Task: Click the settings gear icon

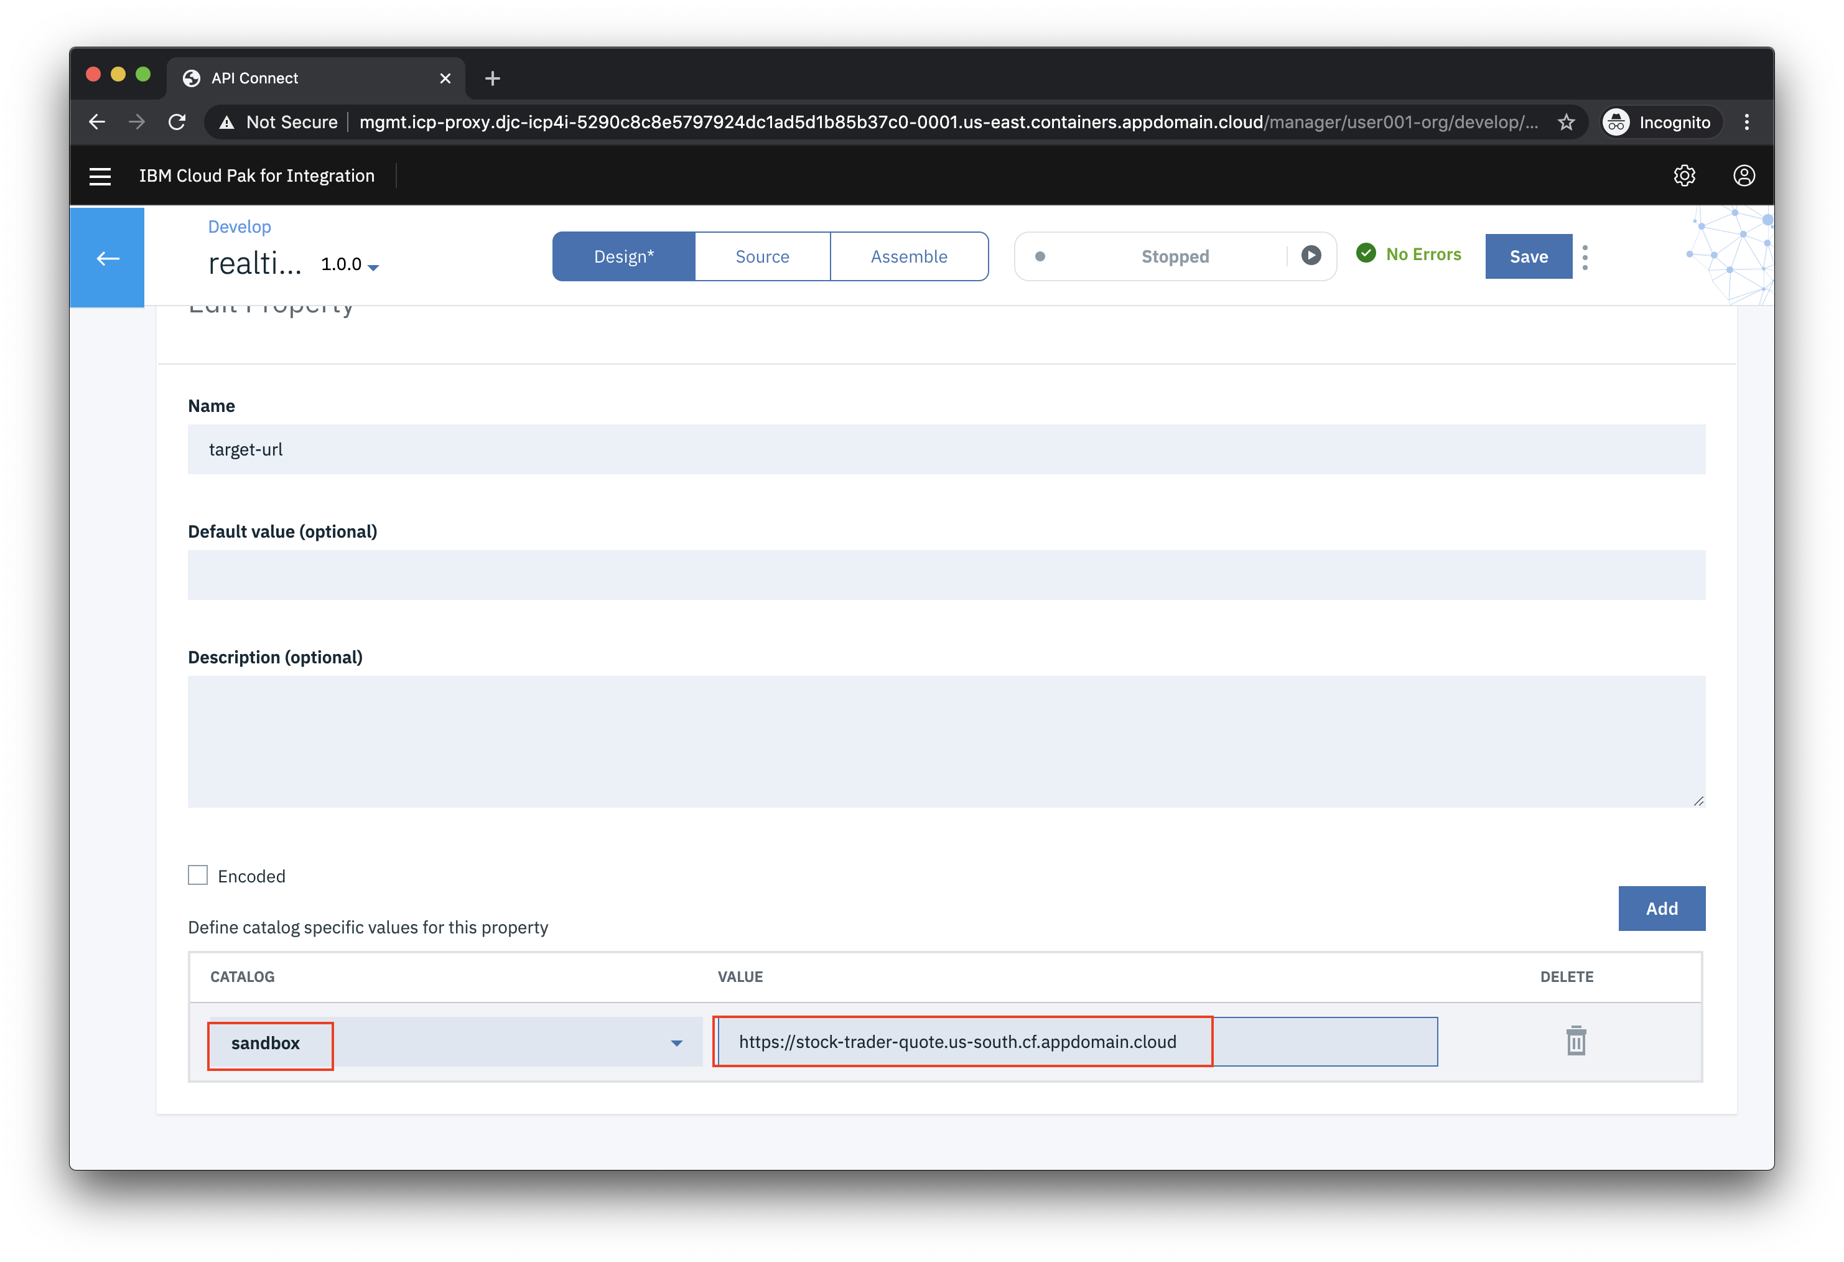Action: (1683, 176)
